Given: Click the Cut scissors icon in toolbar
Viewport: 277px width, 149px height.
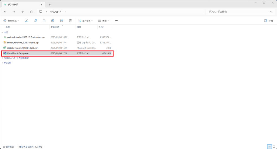Looking at the screenshot, I should (x=27, y=20).
